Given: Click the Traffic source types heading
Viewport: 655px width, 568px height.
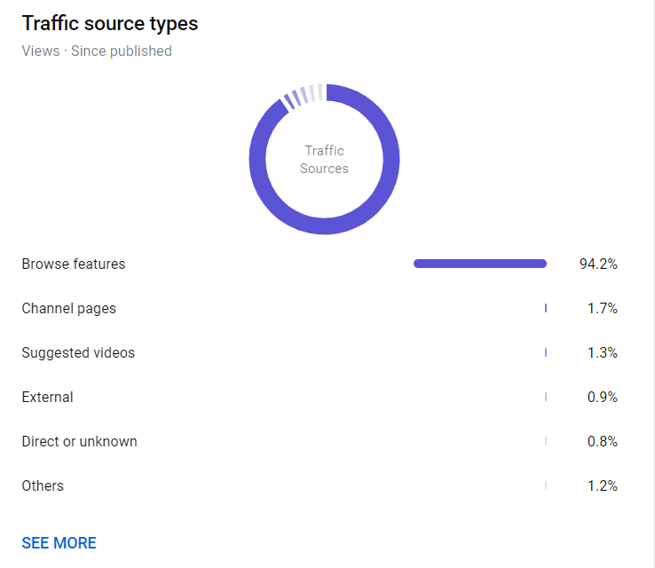Looking at the screenshot, I should 110,23.
